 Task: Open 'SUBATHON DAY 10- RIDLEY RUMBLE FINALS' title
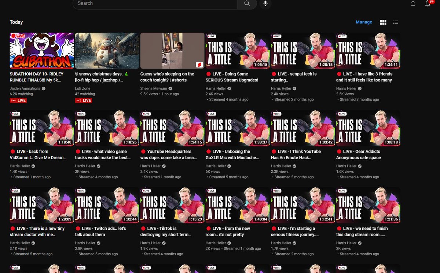click(37, 77)
